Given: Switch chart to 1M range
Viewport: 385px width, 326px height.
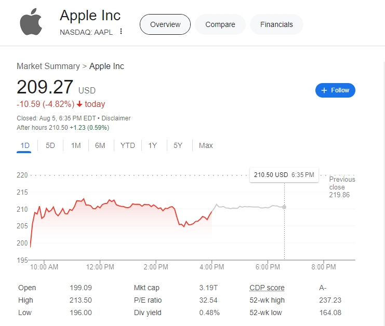Looking at the screenshot, I should [x=76, y=146].
